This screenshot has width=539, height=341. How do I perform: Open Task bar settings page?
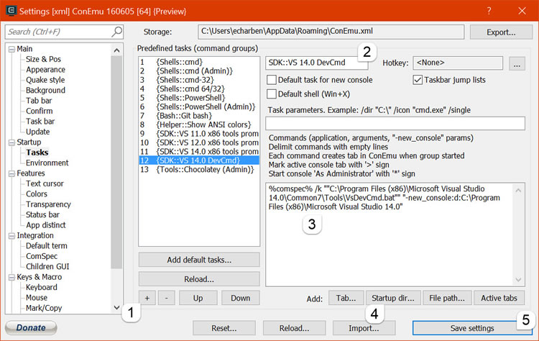[x=40, y=121]
